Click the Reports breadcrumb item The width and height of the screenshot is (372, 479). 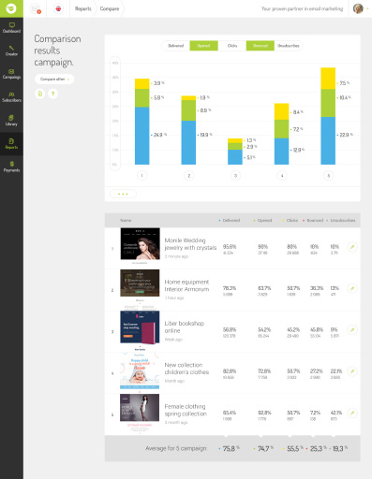point(83,8)
